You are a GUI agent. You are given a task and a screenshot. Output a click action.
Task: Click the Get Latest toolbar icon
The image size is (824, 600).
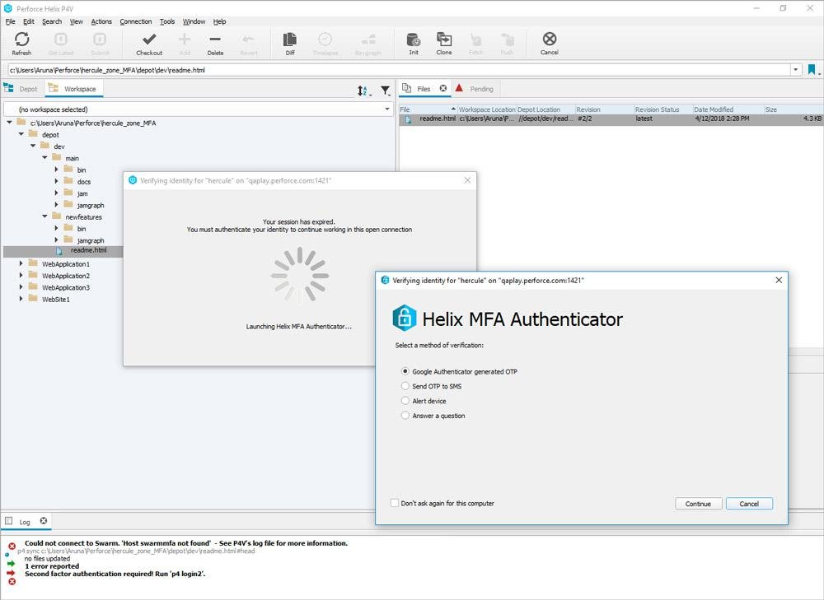tap(60, 40)
